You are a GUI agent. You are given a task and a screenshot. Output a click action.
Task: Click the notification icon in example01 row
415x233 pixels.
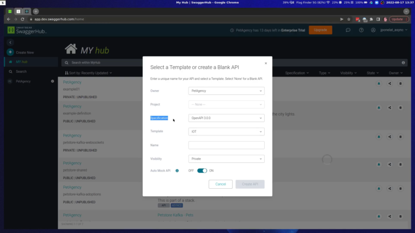click(x=379, y=84)
